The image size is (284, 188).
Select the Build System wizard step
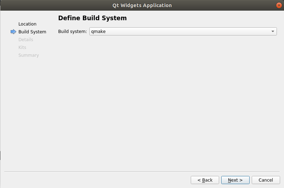click(x=32, y=32)
